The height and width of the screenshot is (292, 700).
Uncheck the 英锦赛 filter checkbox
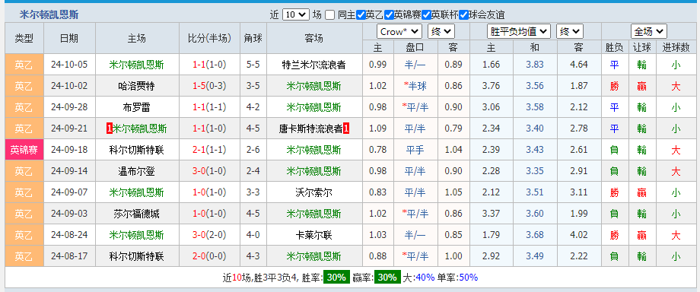(x=389, y=14)
